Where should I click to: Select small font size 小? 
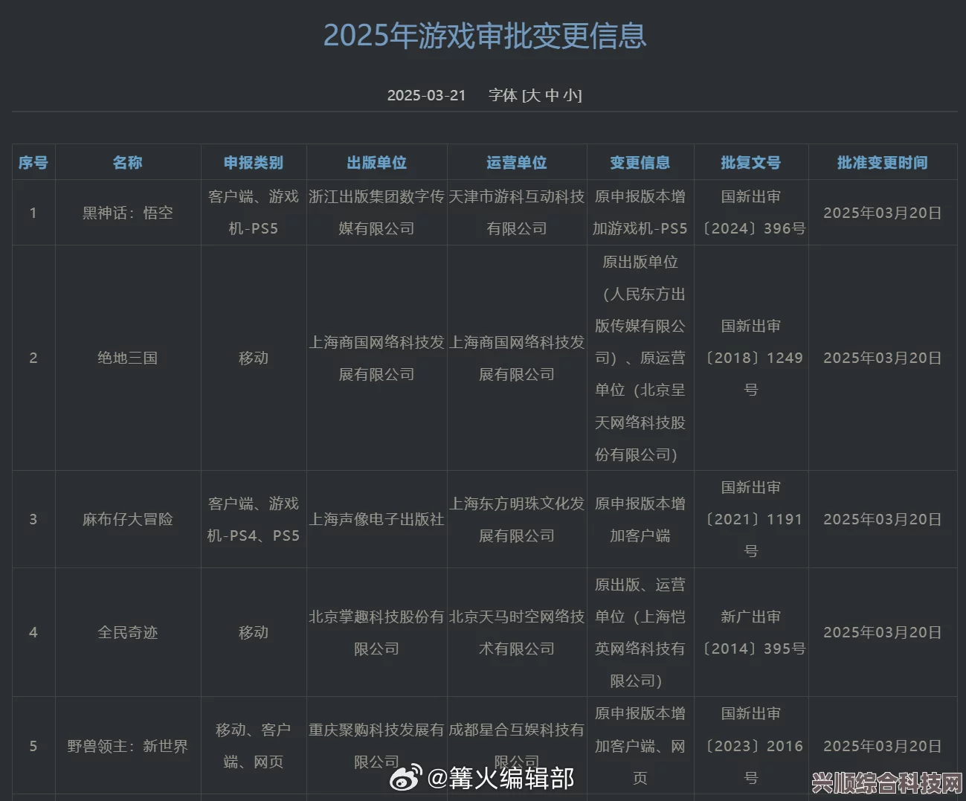click(570, 95)
